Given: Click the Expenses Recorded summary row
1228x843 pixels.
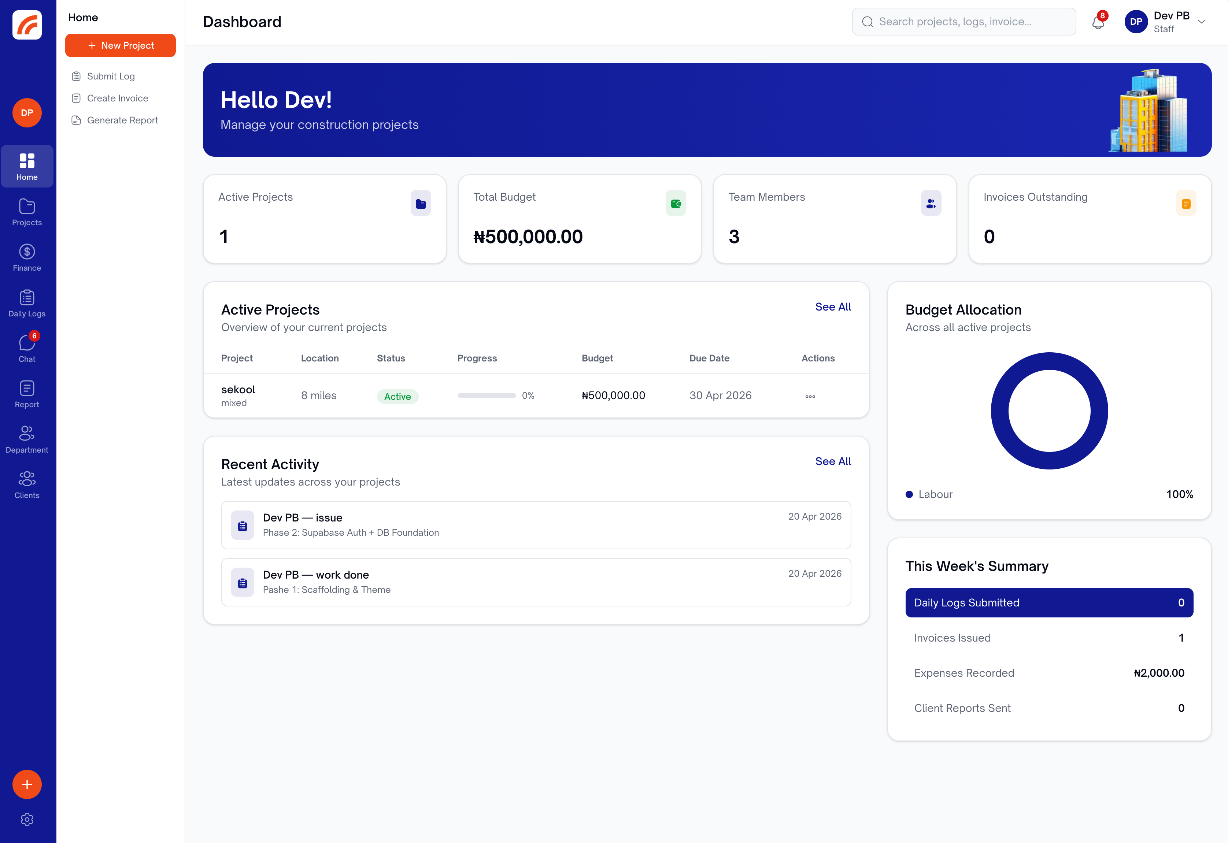Looking at the screenshot, I should click(x=1049, y=673).
